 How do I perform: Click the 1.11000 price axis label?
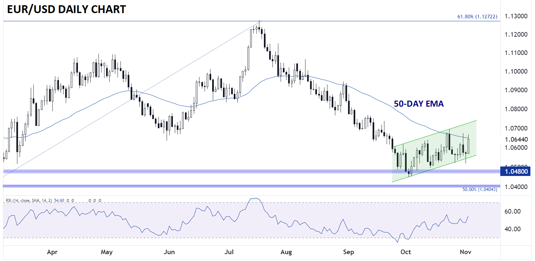516,53
